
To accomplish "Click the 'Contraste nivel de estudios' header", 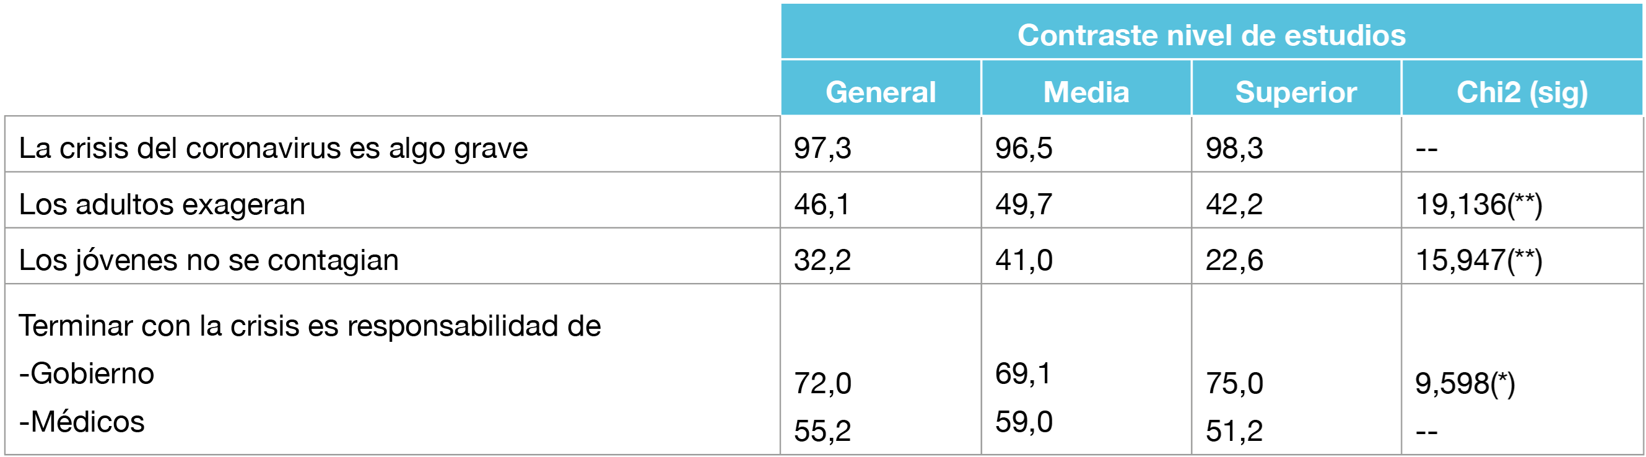I will point(1211,35).
